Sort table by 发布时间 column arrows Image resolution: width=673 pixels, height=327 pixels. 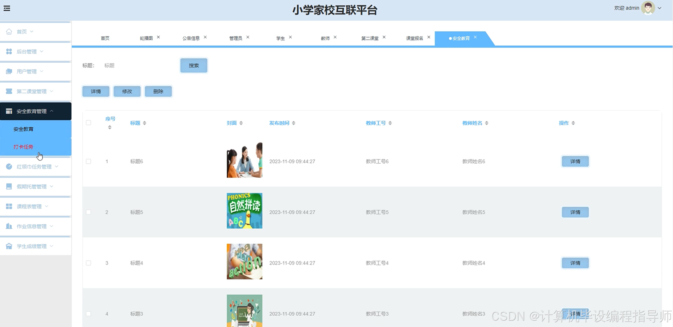pyautogui.click(x=293, y=123)
